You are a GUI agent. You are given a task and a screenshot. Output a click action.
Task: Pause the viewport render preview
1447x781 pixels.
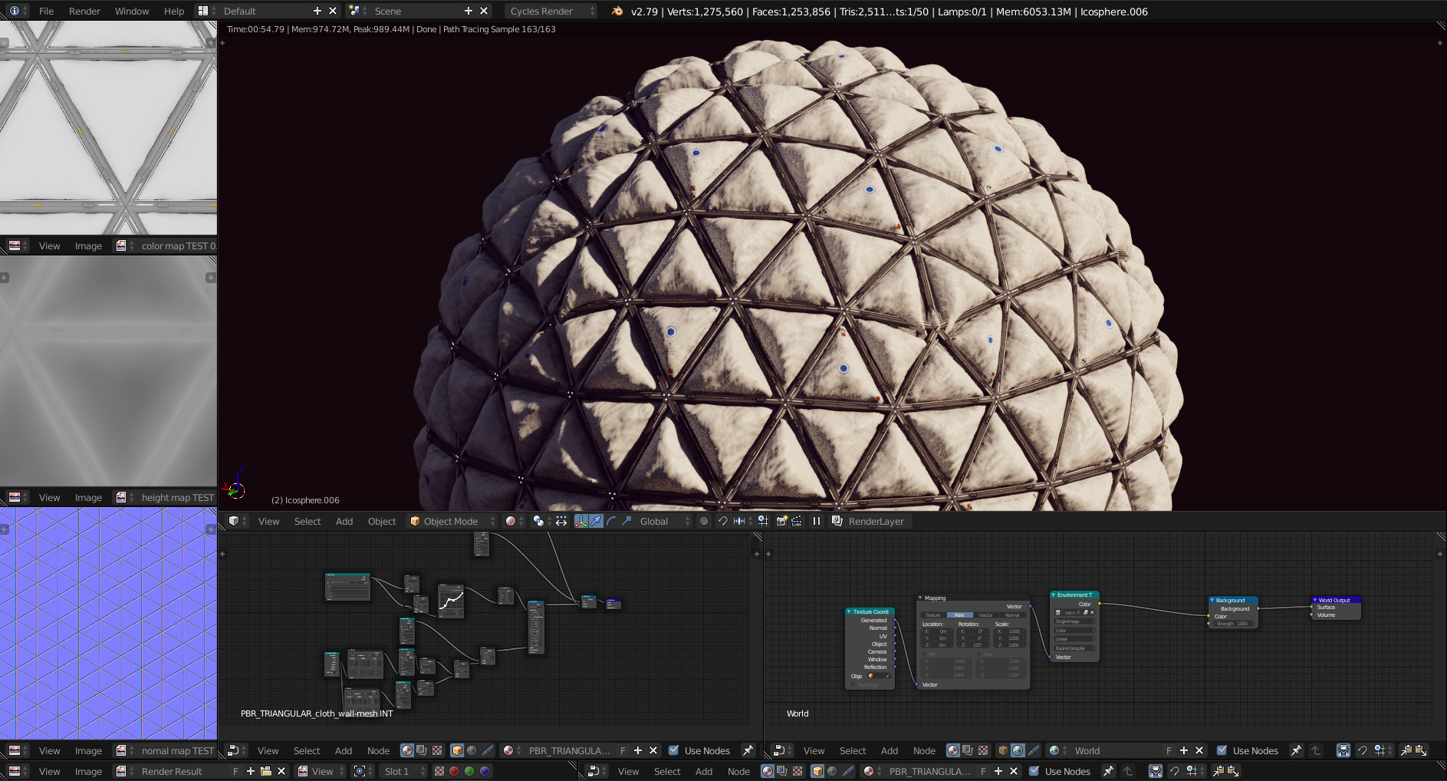[817, 521]
